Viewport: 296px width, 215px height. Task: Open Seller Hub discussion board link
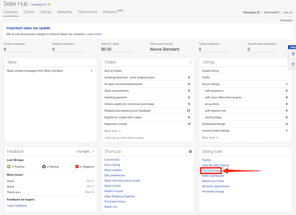pyautogui.click(x=122, y=181)
